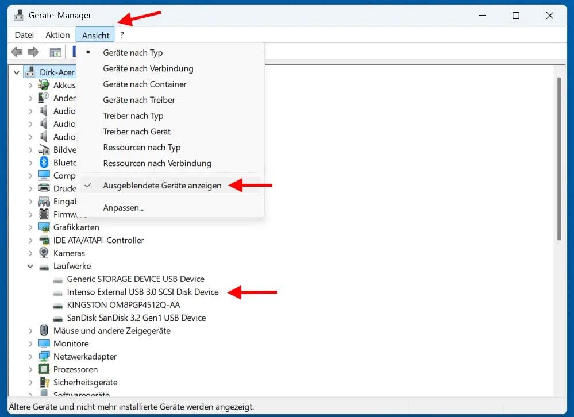Open the Aktion menu
The width and height of the screenshot is (574, 417).
pos(57,35)
